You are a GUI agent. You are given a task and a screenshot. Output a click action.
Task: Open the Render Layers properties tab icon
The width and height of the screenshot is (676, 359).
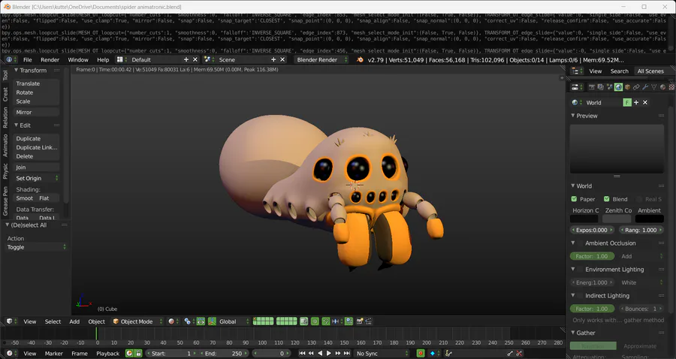click(601, 87)
